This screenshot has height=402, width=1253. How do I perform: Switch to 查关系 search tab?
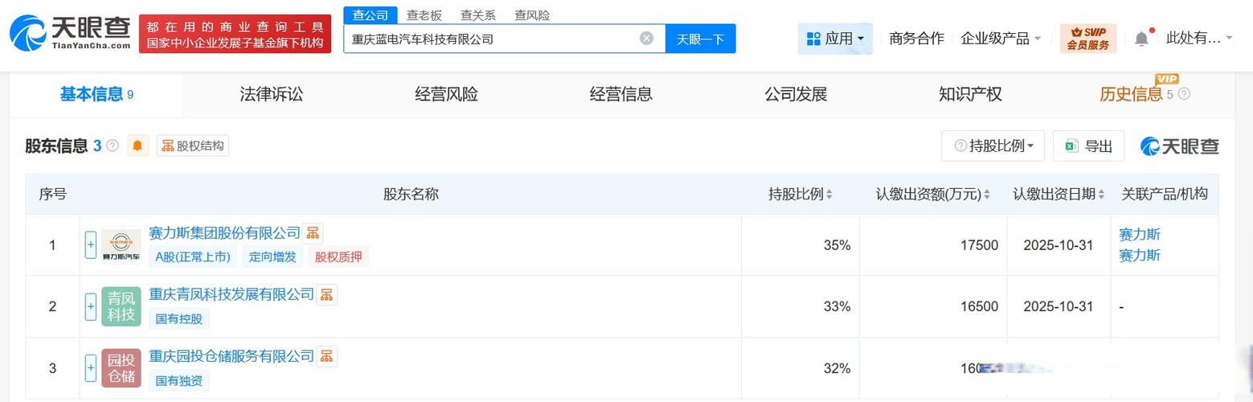[x=478, y=15]
